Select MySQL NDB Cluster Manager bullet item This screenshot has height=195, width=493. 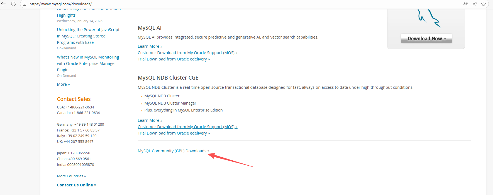pyautogui.click(x=170, y=103)
